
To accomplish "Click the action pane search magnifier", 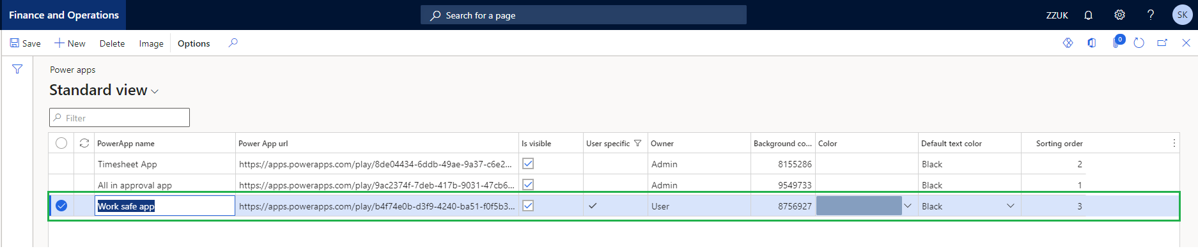I will [233, 43].
